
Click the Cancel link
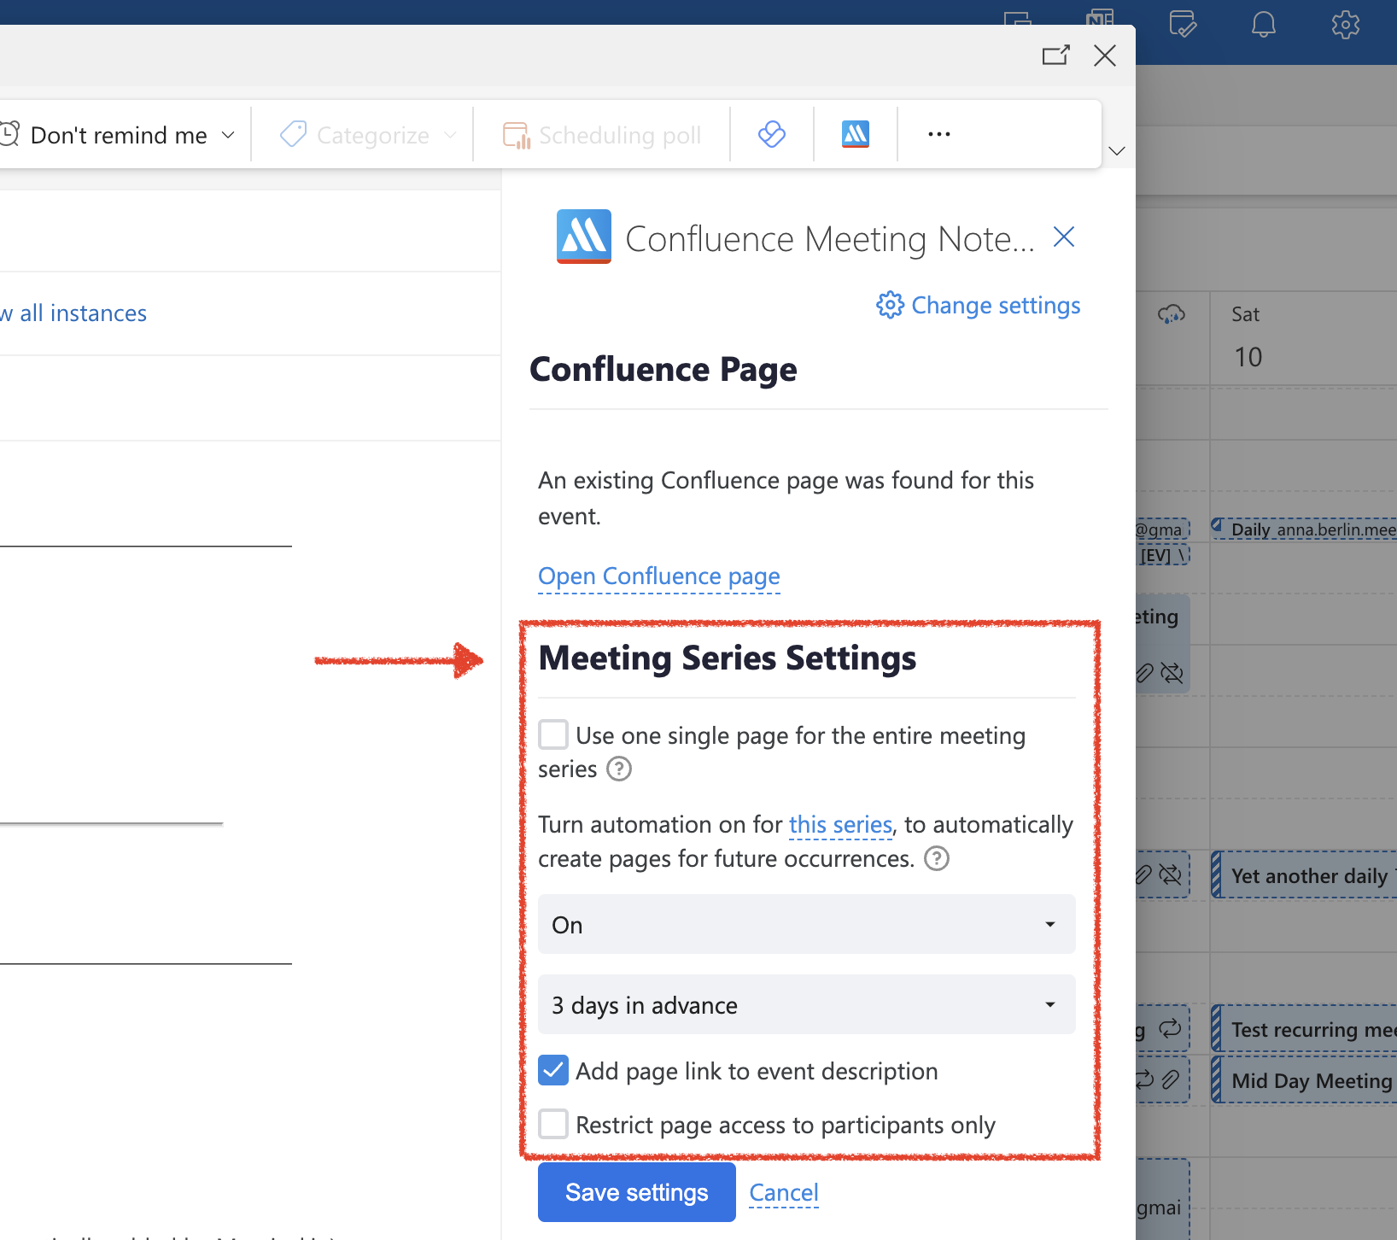coord(784,1192)
